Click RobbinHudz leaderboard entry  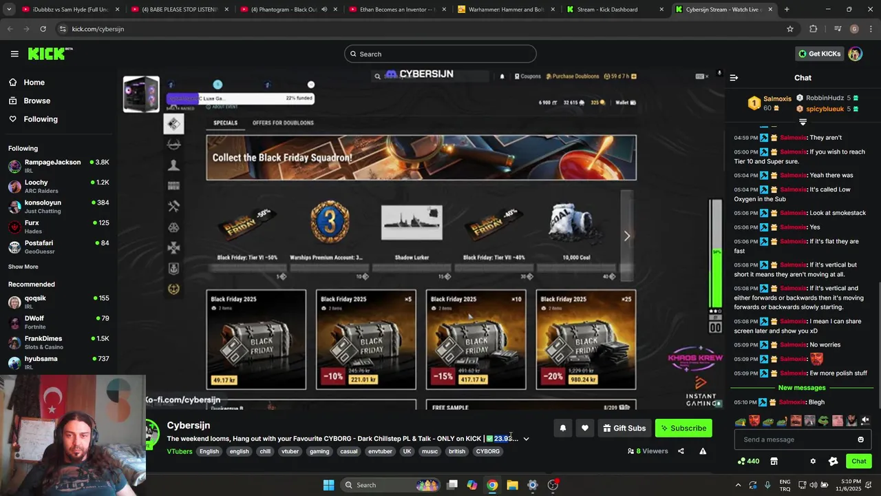pos(827,99)
